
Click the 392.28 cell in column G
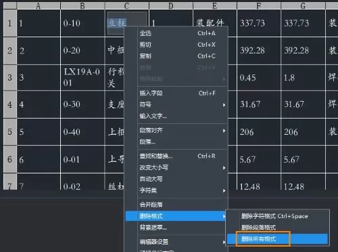click(x=303, y=51)
